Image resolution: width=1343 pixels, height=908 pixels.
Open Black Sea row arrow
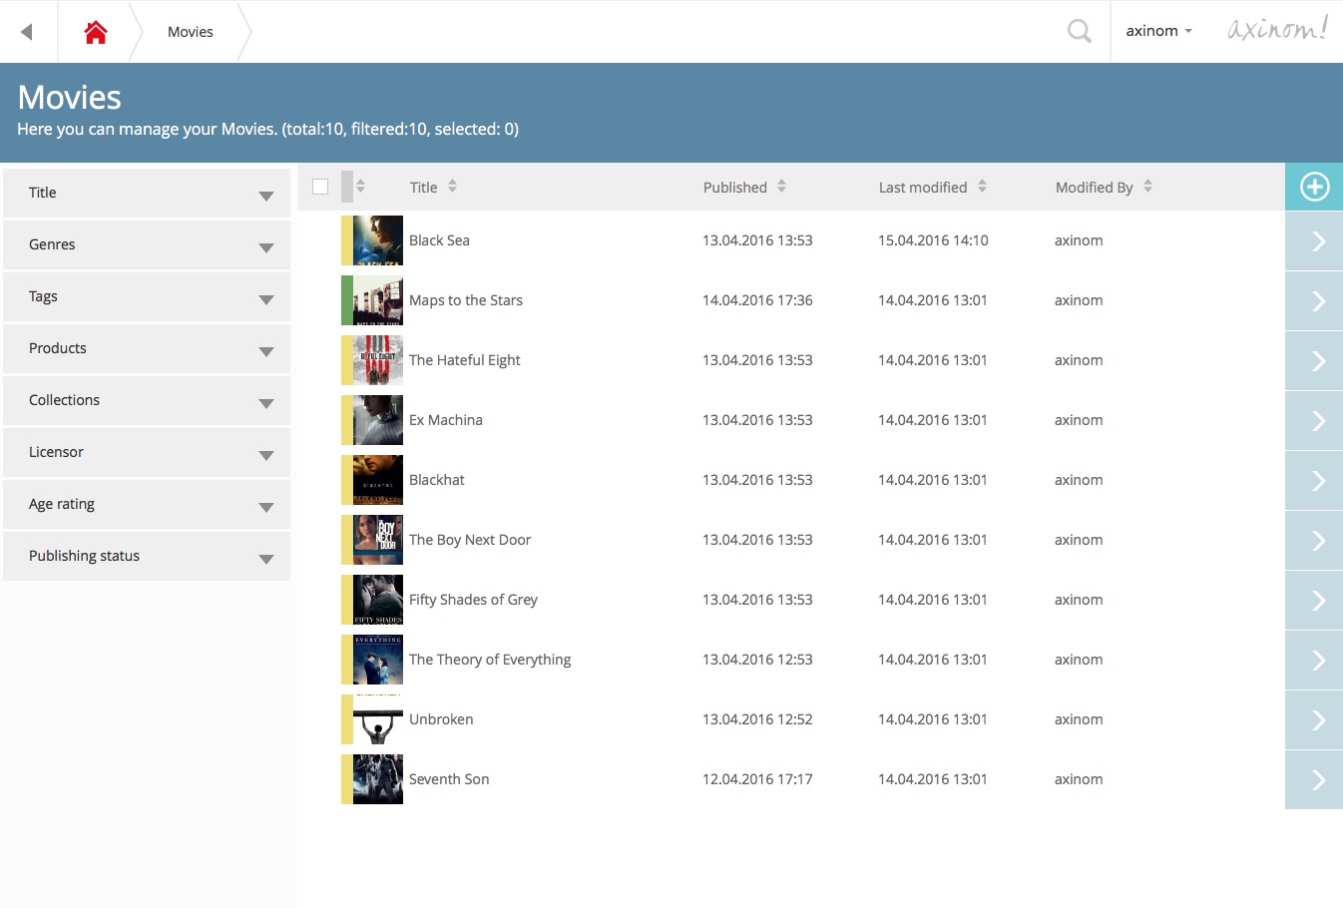click(x=1316, y=241)
